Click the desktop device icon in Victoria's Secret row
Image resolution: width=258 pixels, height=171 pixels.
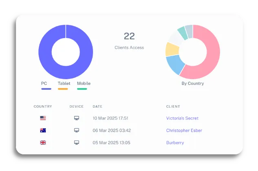76,118
